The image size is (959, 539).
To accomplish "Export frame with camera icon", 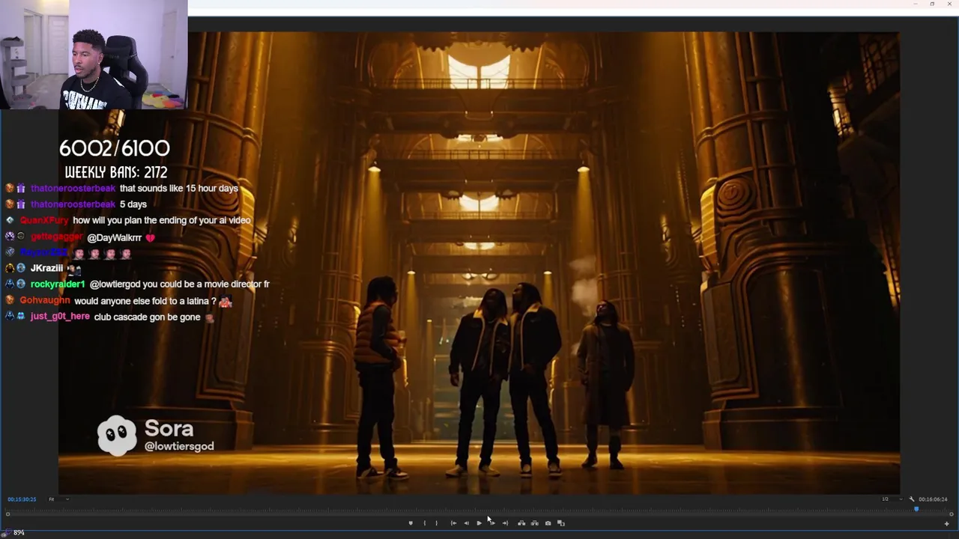I will (x=548, y=523).
